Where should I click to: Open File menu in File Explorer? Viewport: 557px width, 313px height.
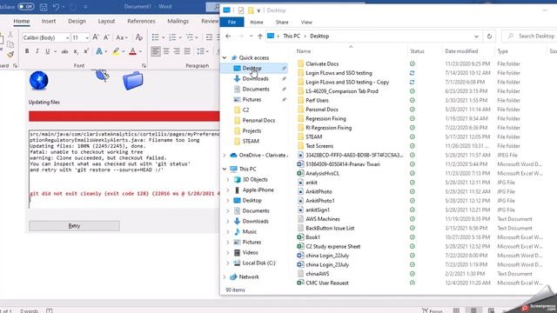[x=232, y=22]
